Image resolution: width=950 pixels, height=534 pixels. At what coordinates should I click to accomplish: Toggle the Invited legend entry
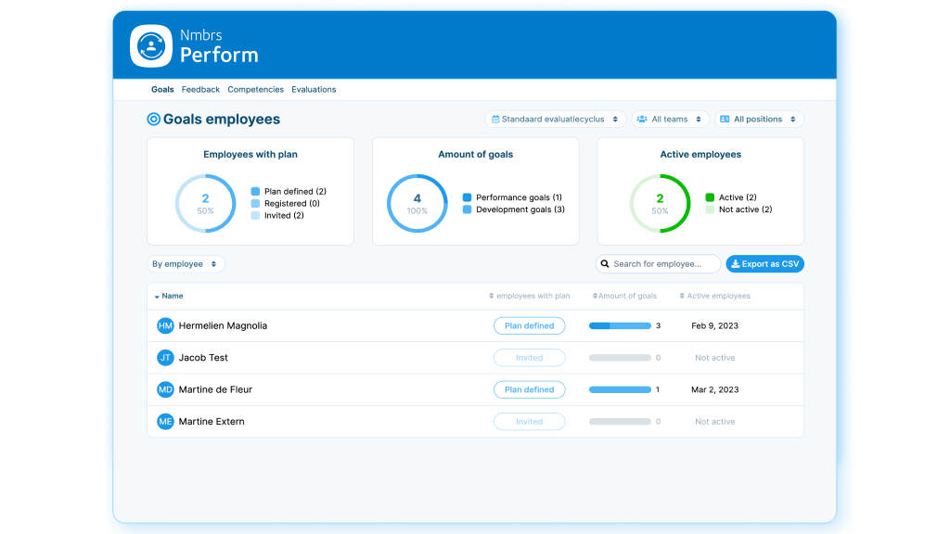tap(277, 215)
